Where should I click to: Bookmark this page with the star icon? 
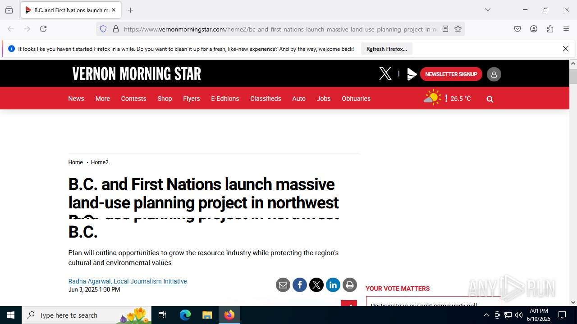click(458, 29)
